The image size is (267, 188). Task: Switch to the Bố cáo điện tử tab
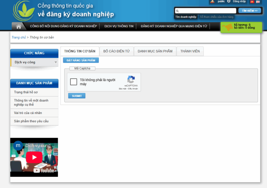click(x=116, y=51)
